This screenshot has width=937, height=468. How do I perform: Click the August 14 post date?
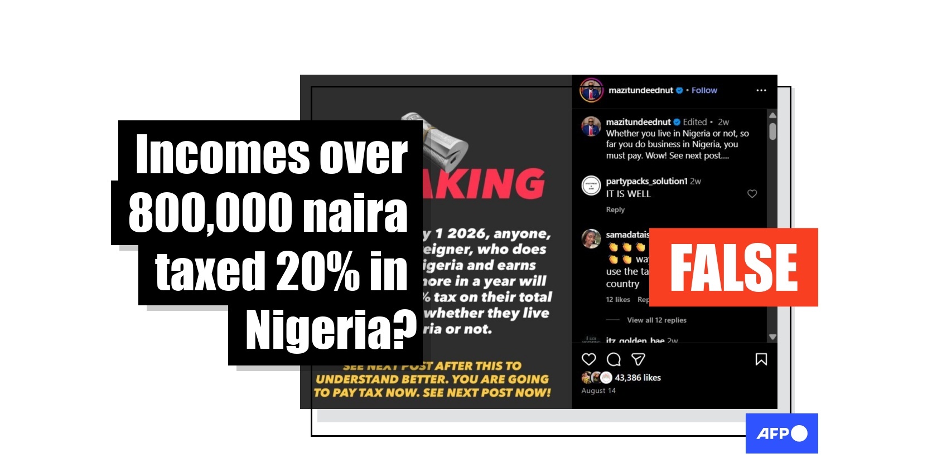[598, 391]
